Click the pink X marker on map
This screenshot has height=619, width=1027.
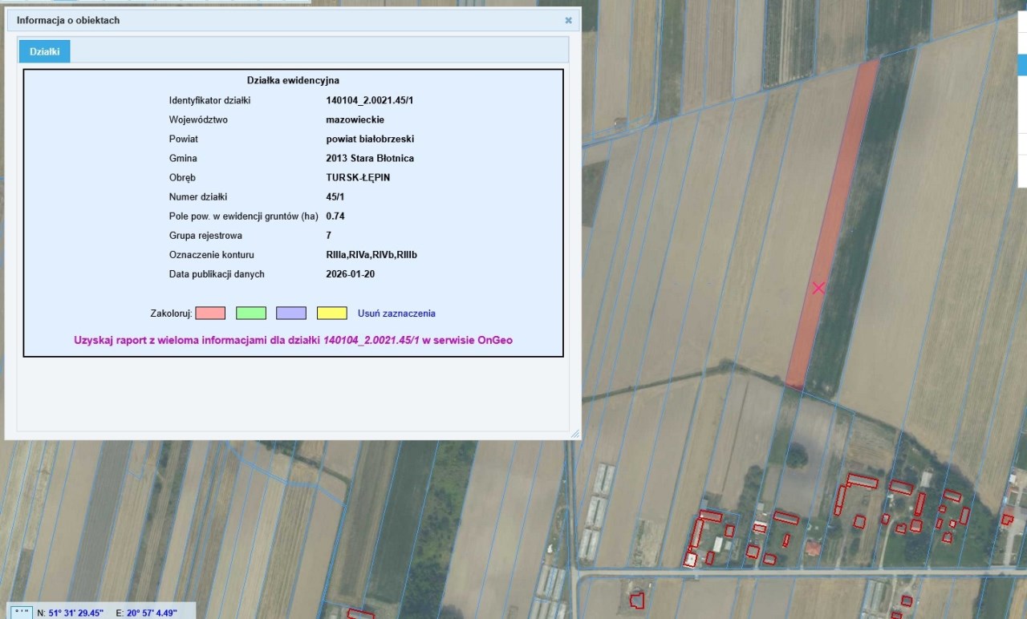click(818, 288)
